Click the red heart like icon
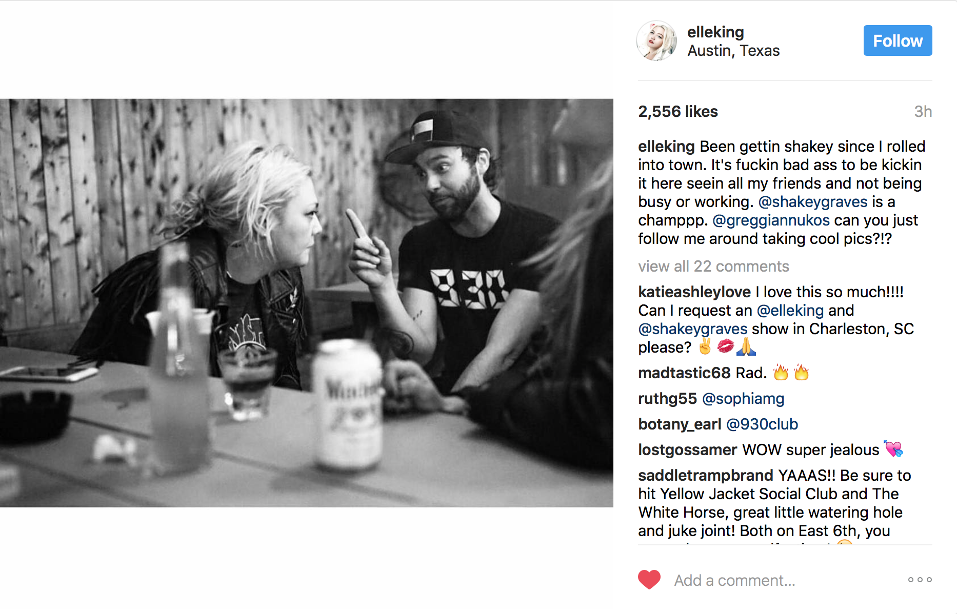 [649, 580]
